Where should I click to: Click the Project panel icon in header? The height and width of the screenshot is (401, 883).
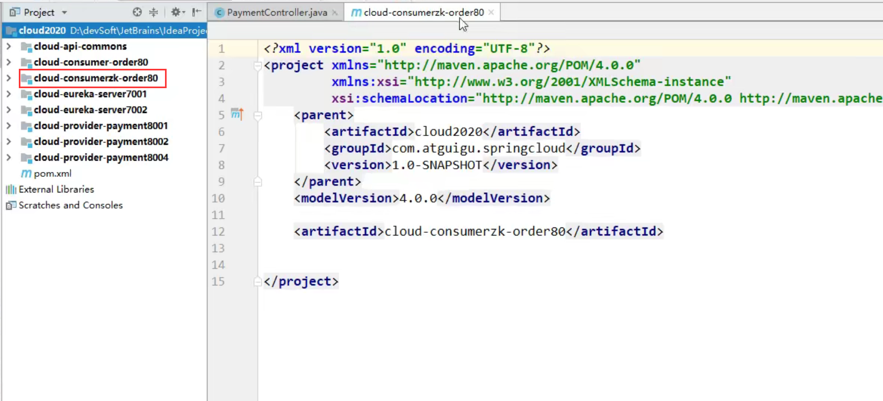(15, 12)
